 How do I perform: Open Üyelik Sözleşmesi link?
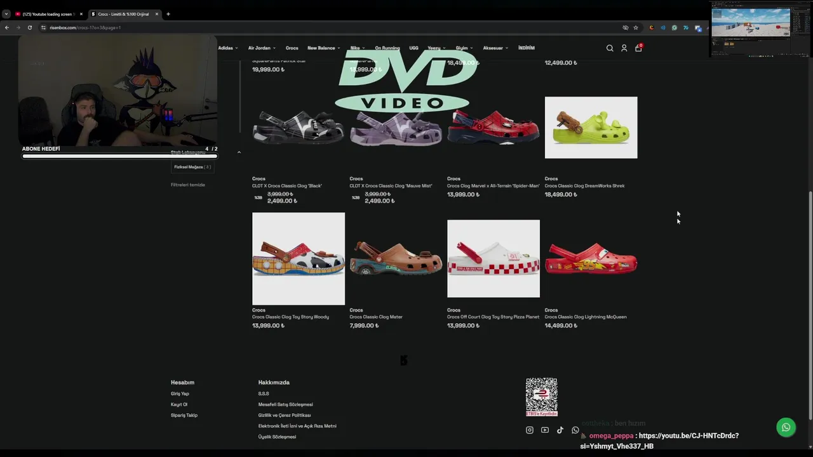tap(277, 437)
